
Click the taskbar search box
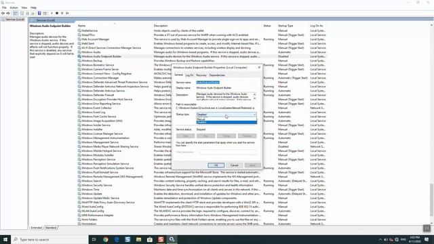click(x=50, y=239)
